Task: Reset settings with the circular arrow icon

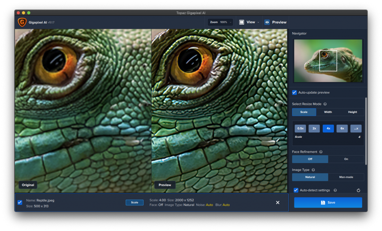Action: pos(358,190)
